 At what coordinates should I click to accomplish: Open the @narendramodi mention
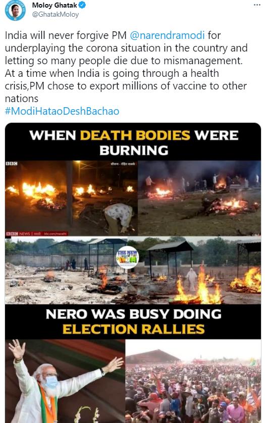pos(167,35)
